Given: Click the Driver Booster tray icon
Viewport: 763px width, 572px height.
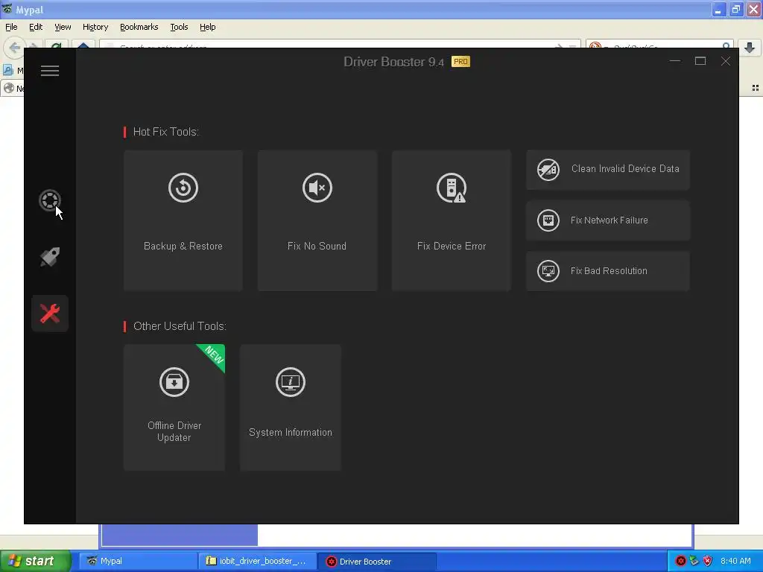Looking at the screenshot, I should 681,562.
